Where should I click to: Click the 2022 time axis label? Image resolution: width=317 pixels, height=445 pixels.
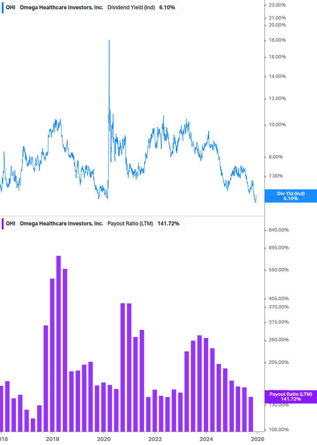point(155,439)
